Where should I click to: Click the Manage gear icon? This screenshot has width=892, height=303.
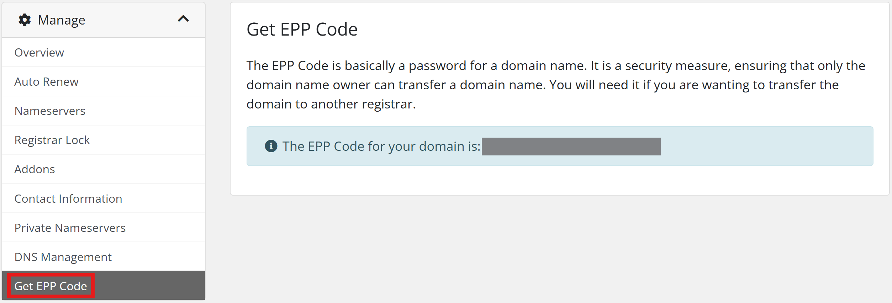click(25, 20)
